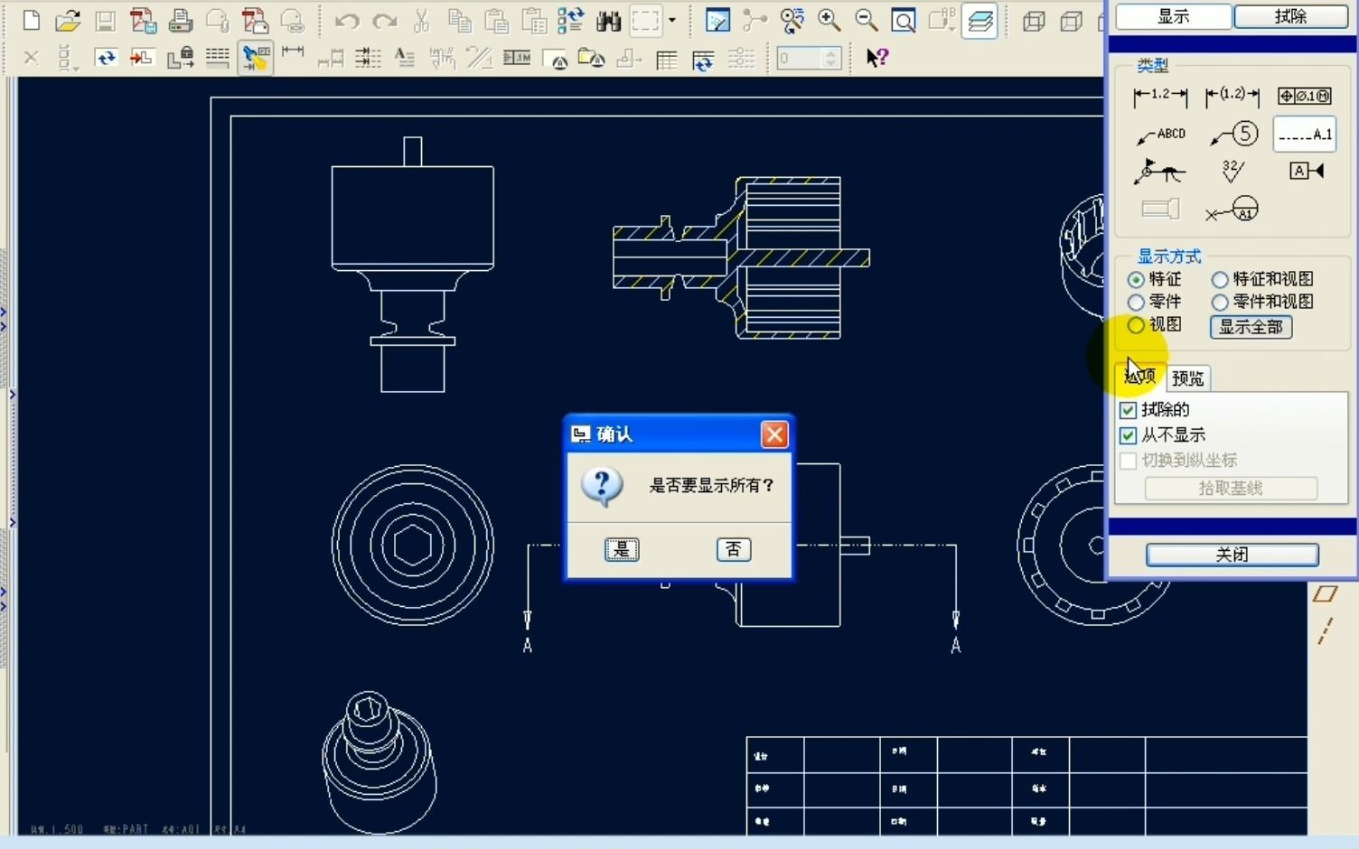Click the update tables icon
1359x849 pixels.
[x=703, y=60]
